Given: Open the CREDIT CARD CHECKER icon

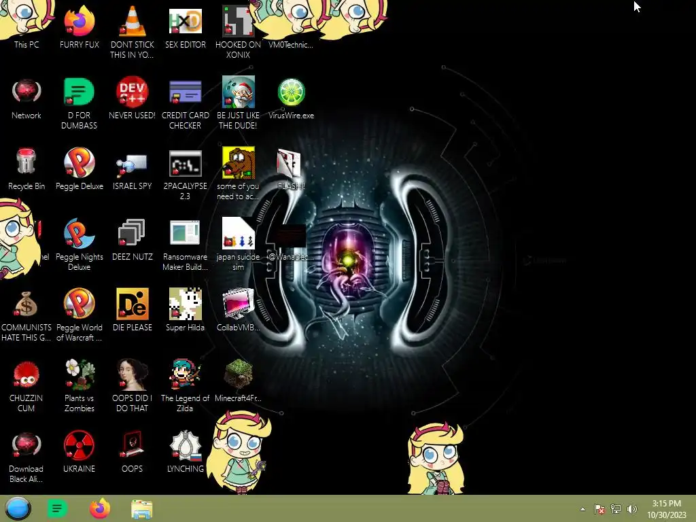Looking at the screenshot, I should point(186,92).
